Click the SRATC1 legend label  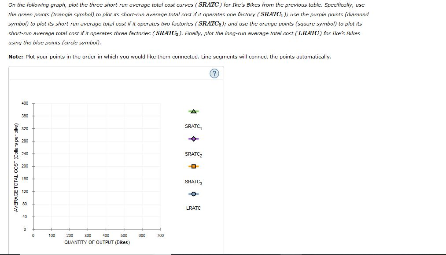pyautogui.click(x=192, y=126)
